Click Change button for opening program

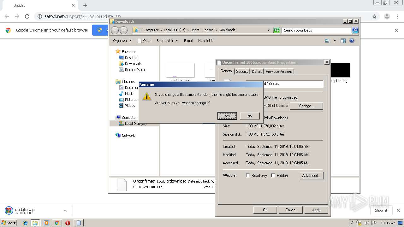pos(306,106)
